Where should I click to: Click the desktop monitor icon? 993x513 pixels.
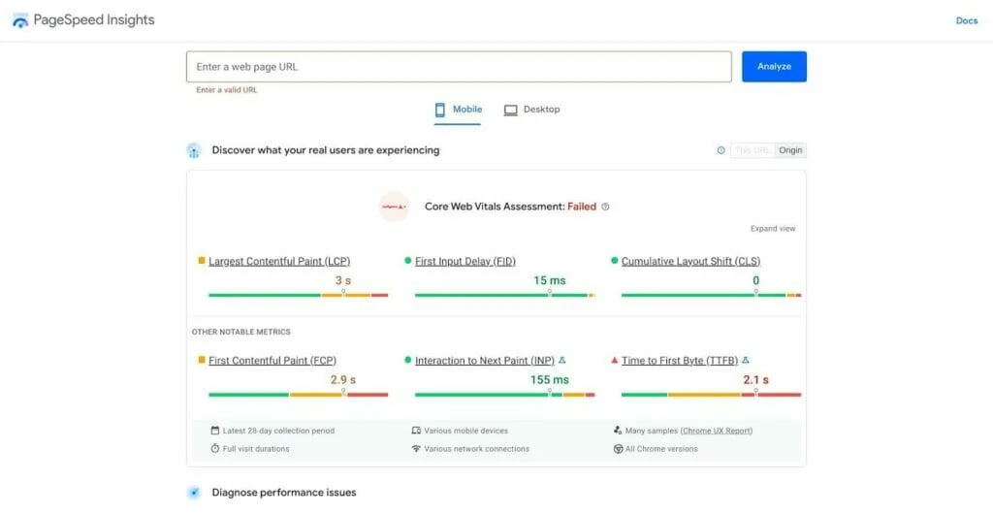coord(510,110)
